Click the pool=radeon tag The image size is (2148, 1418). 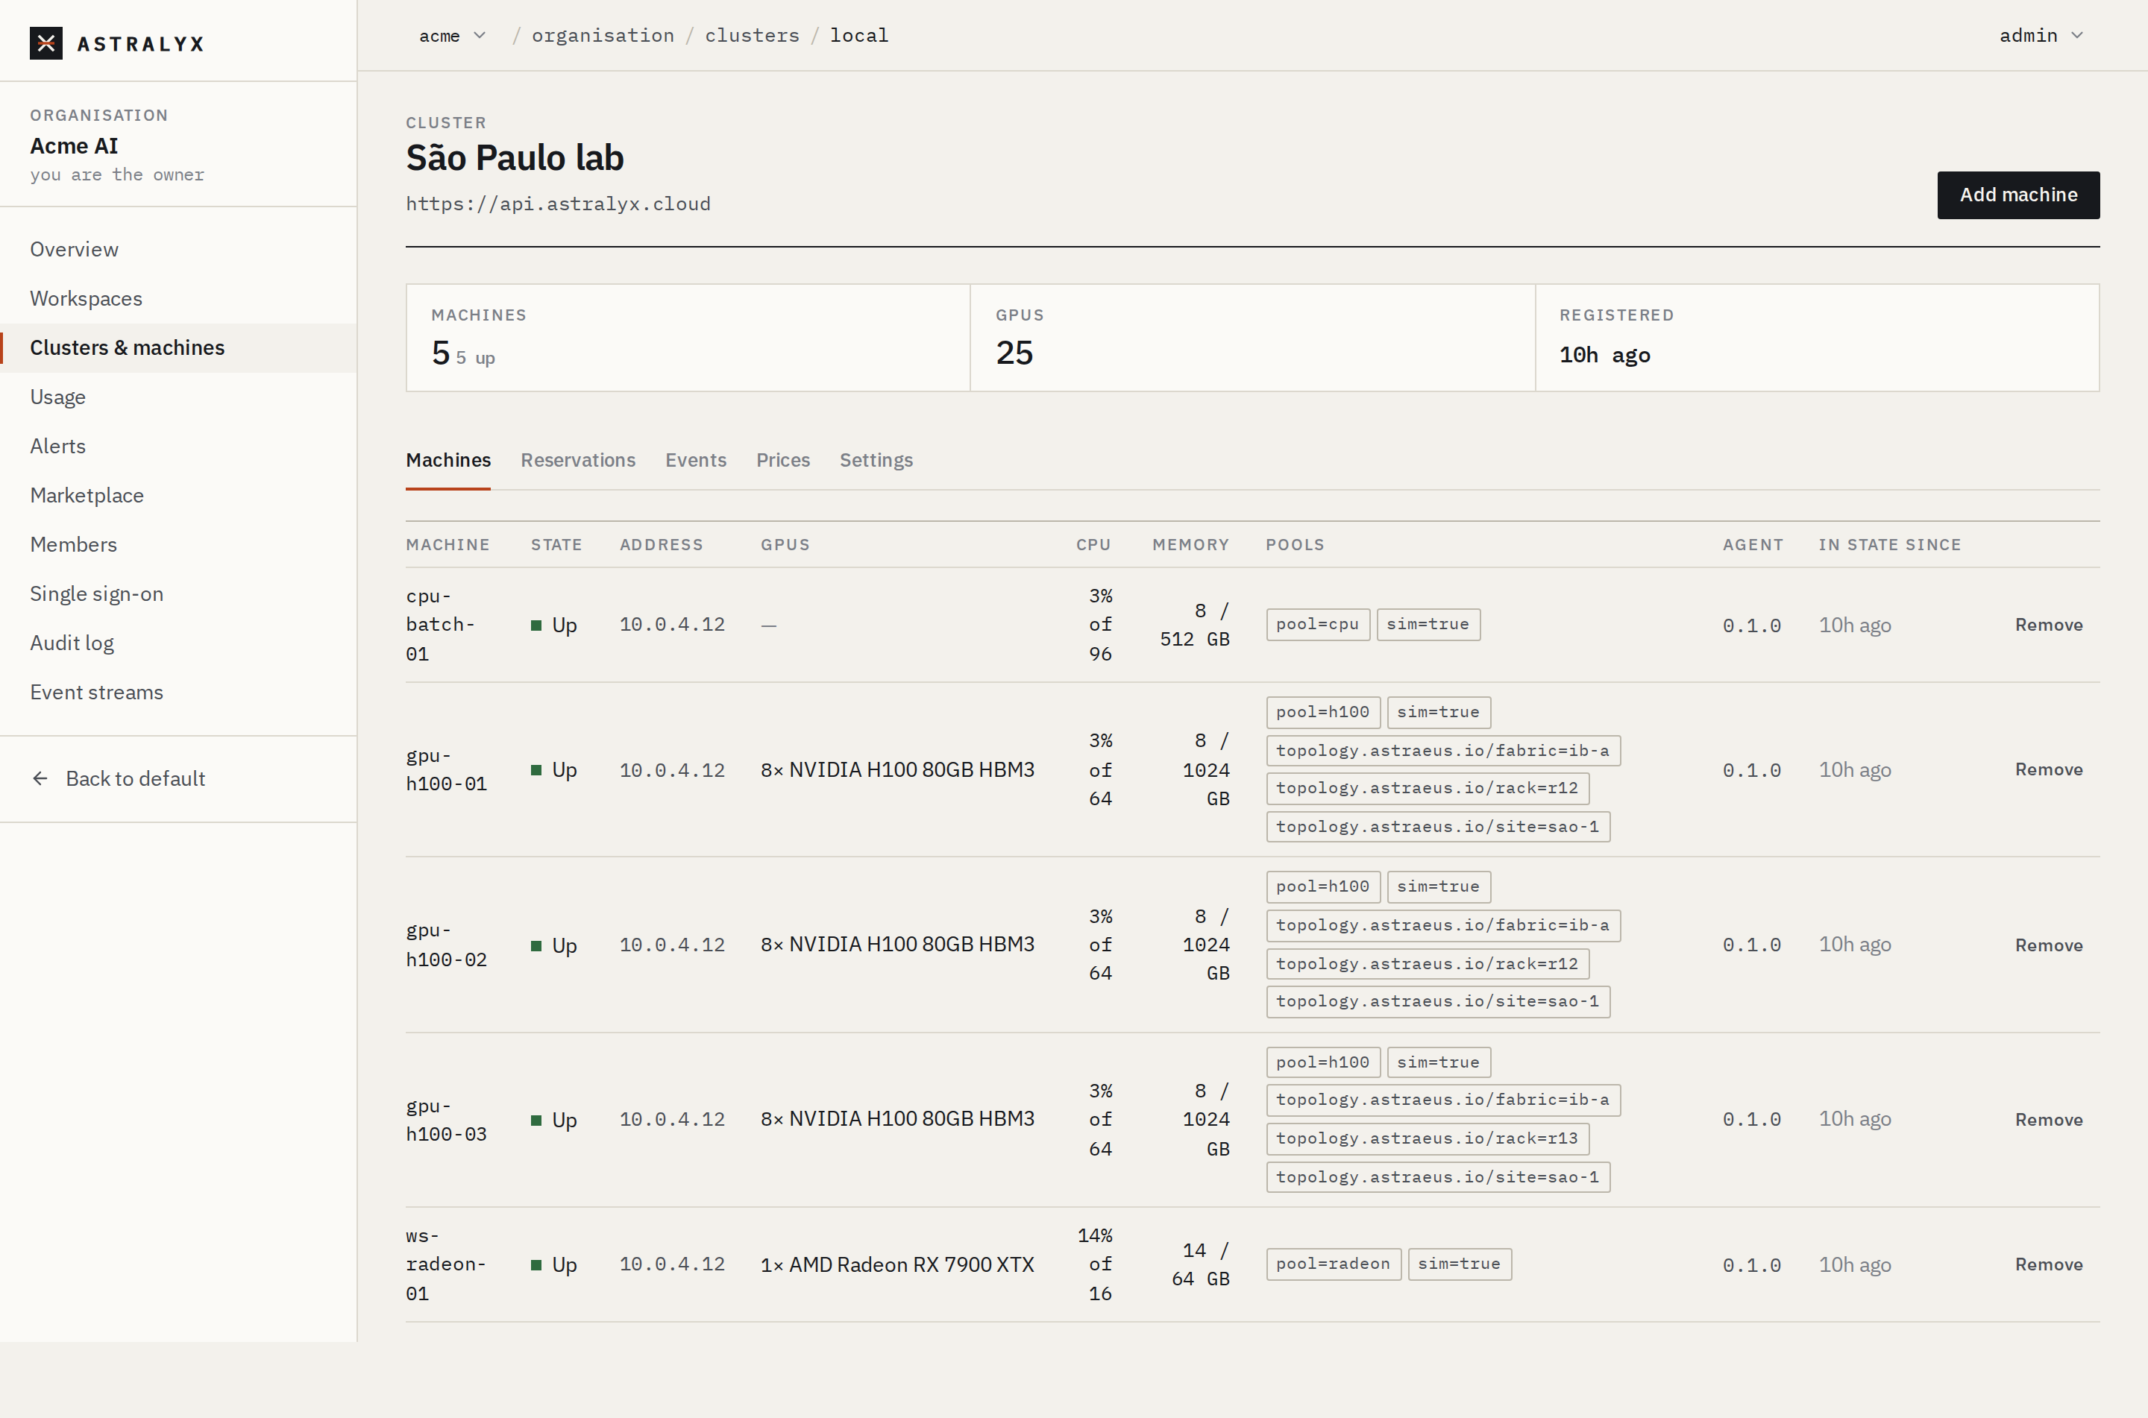click(1333, 1264)
